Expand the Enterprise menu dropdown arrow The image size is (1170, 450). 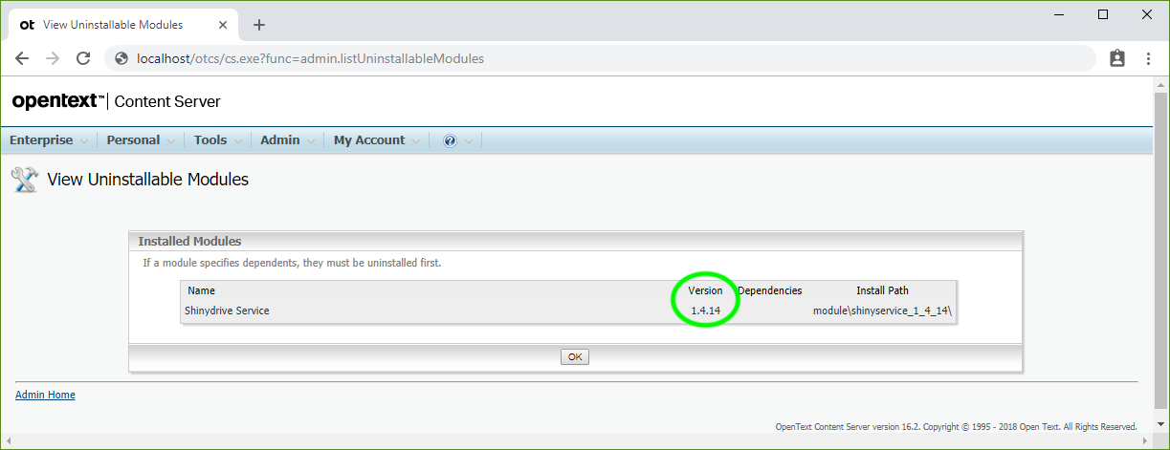pos(84,141)
